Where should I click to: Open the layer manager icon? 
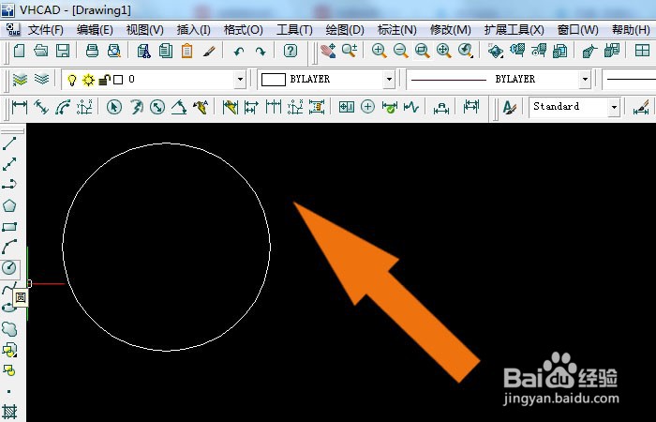pyautogui.click(x=20, y=79)
